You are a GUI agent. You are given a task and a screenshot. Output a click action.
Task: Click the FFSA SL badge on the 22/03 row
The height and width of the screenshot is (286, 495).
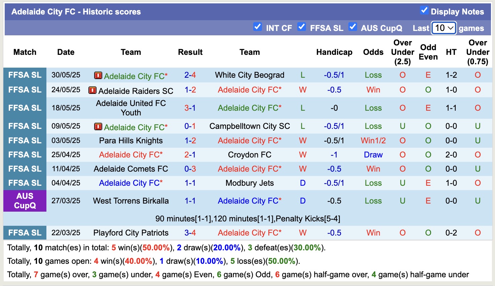point(25,233)
